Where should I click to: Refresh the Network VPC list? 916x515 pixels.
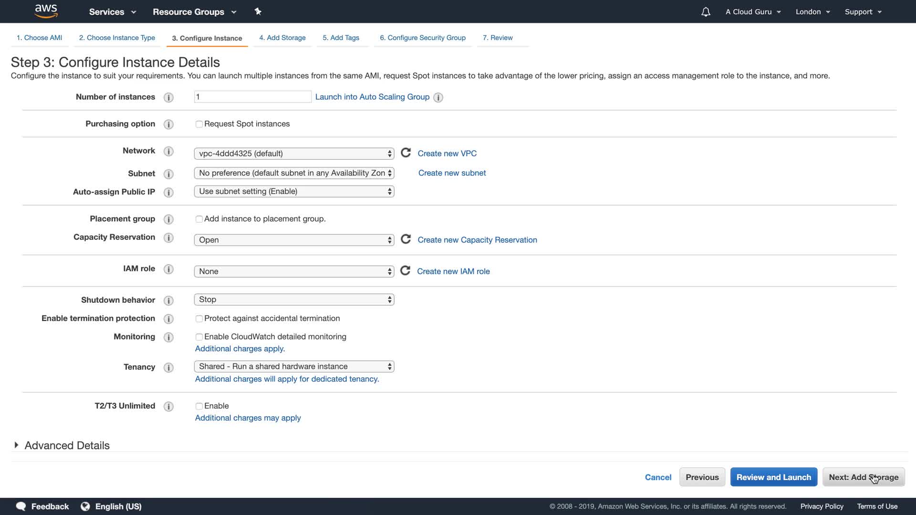coord(406,153)
